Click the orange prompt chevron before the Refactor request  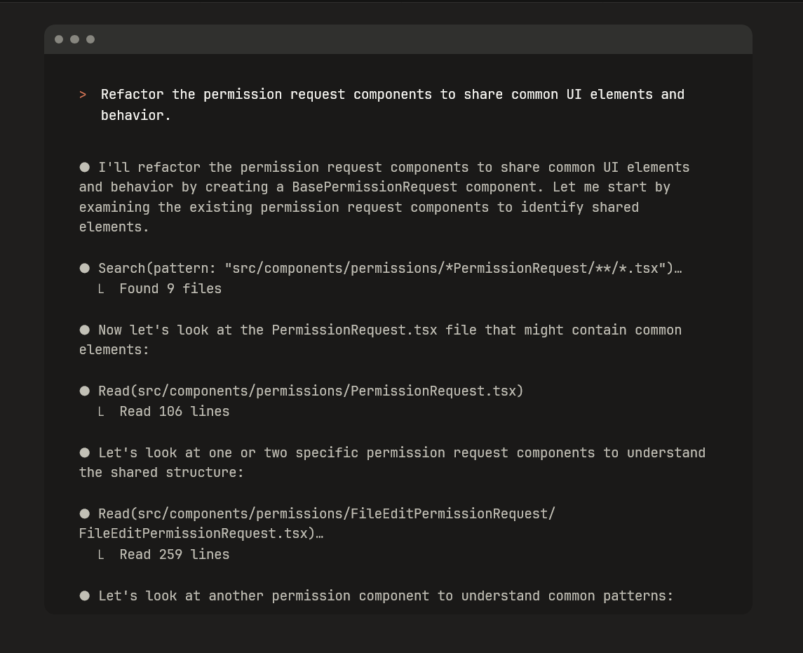click(x=83, y=95)
